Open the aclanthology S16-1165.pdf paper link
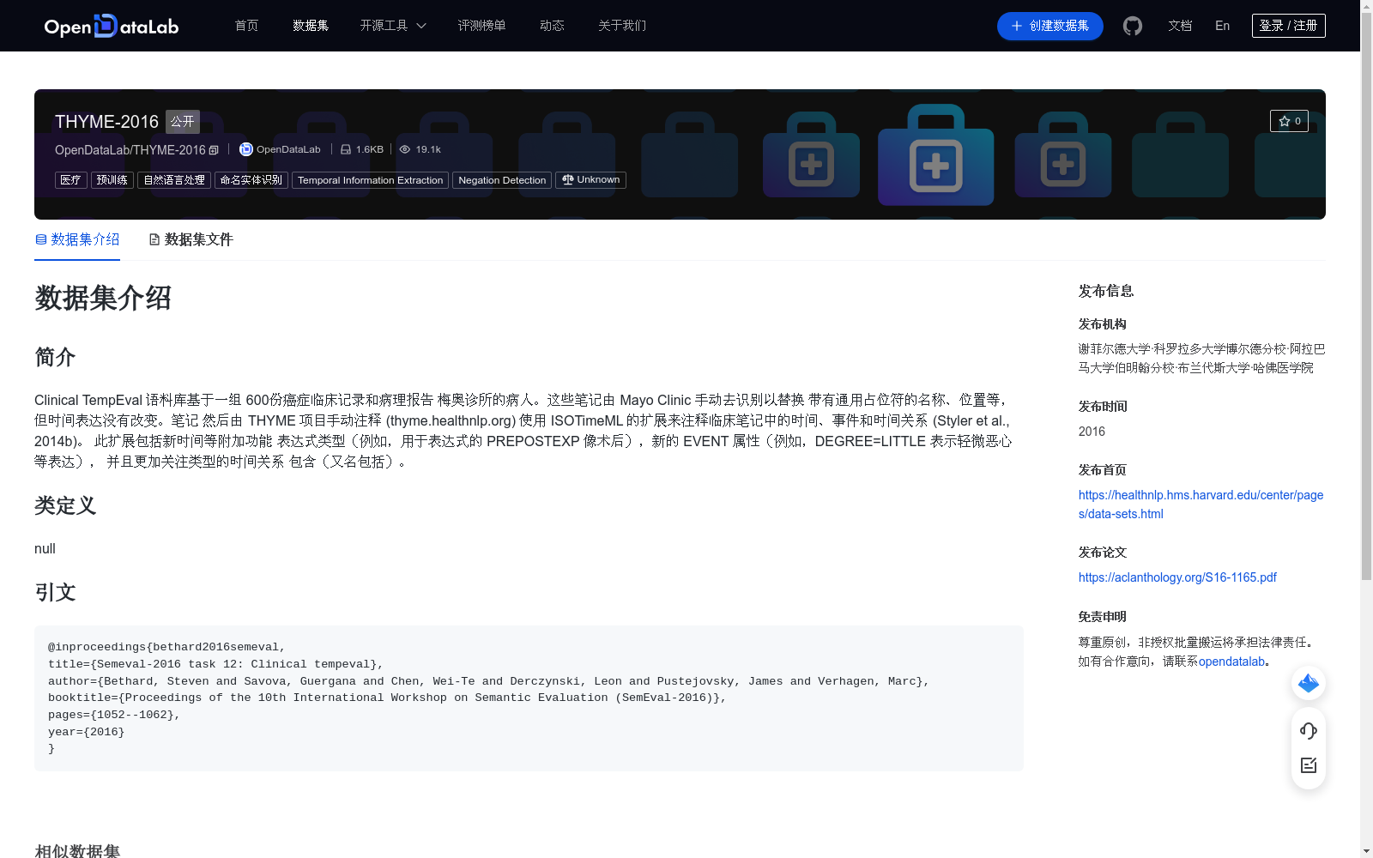The image size is (1373, 858). pos(1177,577)
